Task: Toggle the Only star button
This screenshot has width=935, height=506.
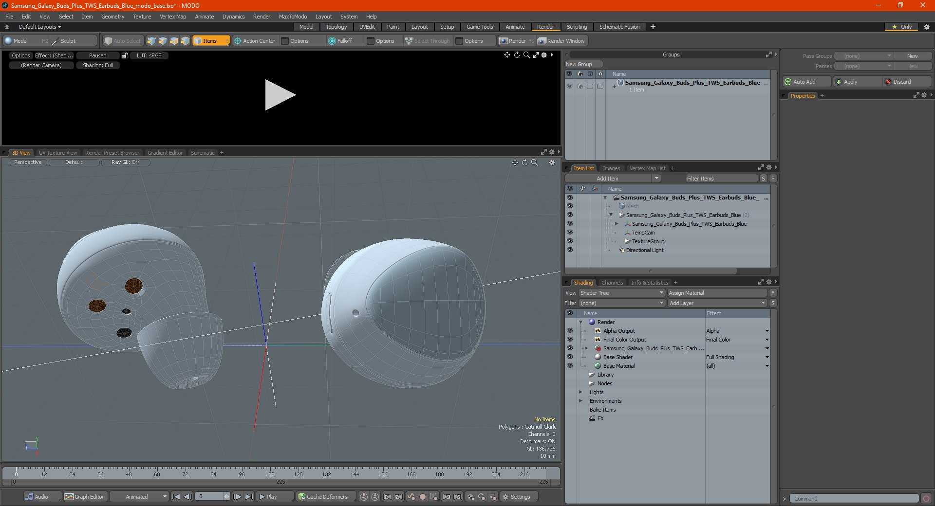Action: (x=902, y=27)
